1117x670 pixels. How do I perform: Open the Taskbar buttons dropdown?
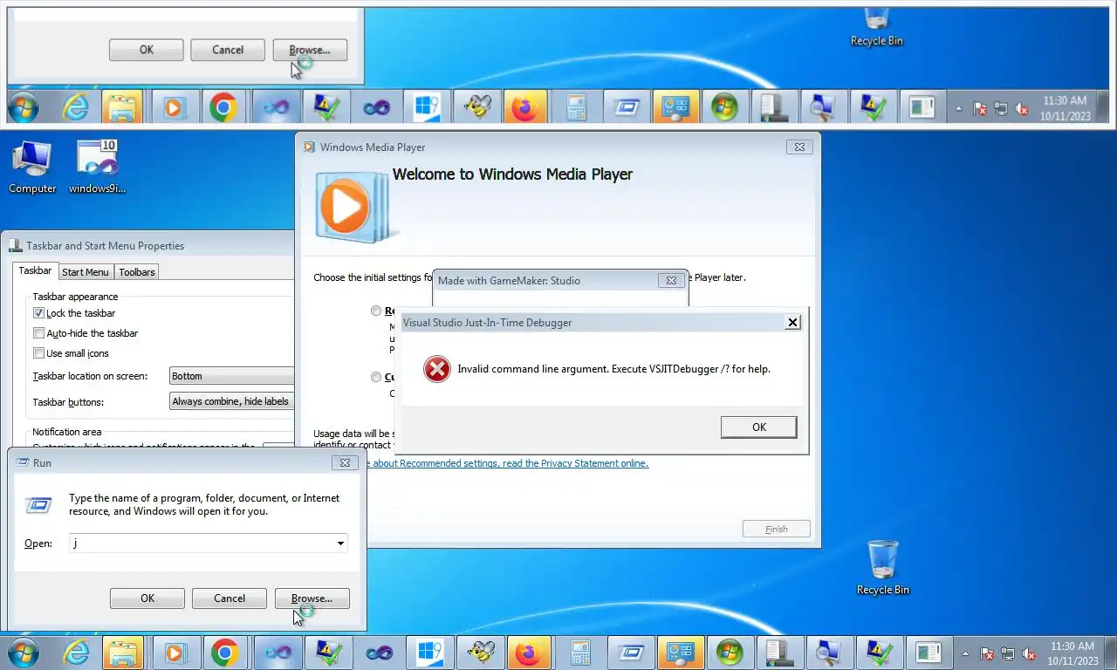pos(232,401)
